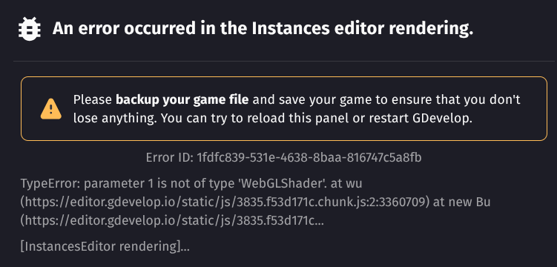
Task: Click the bold 'backup your game file' text
Action: (x=182, y=100)
